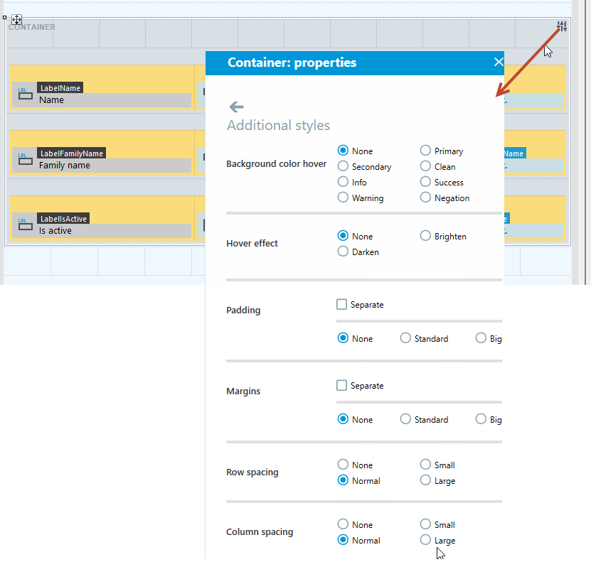Screen dimensions: 591x562
Task: Set hover effect to None
Action: click(x=343, y=236)
